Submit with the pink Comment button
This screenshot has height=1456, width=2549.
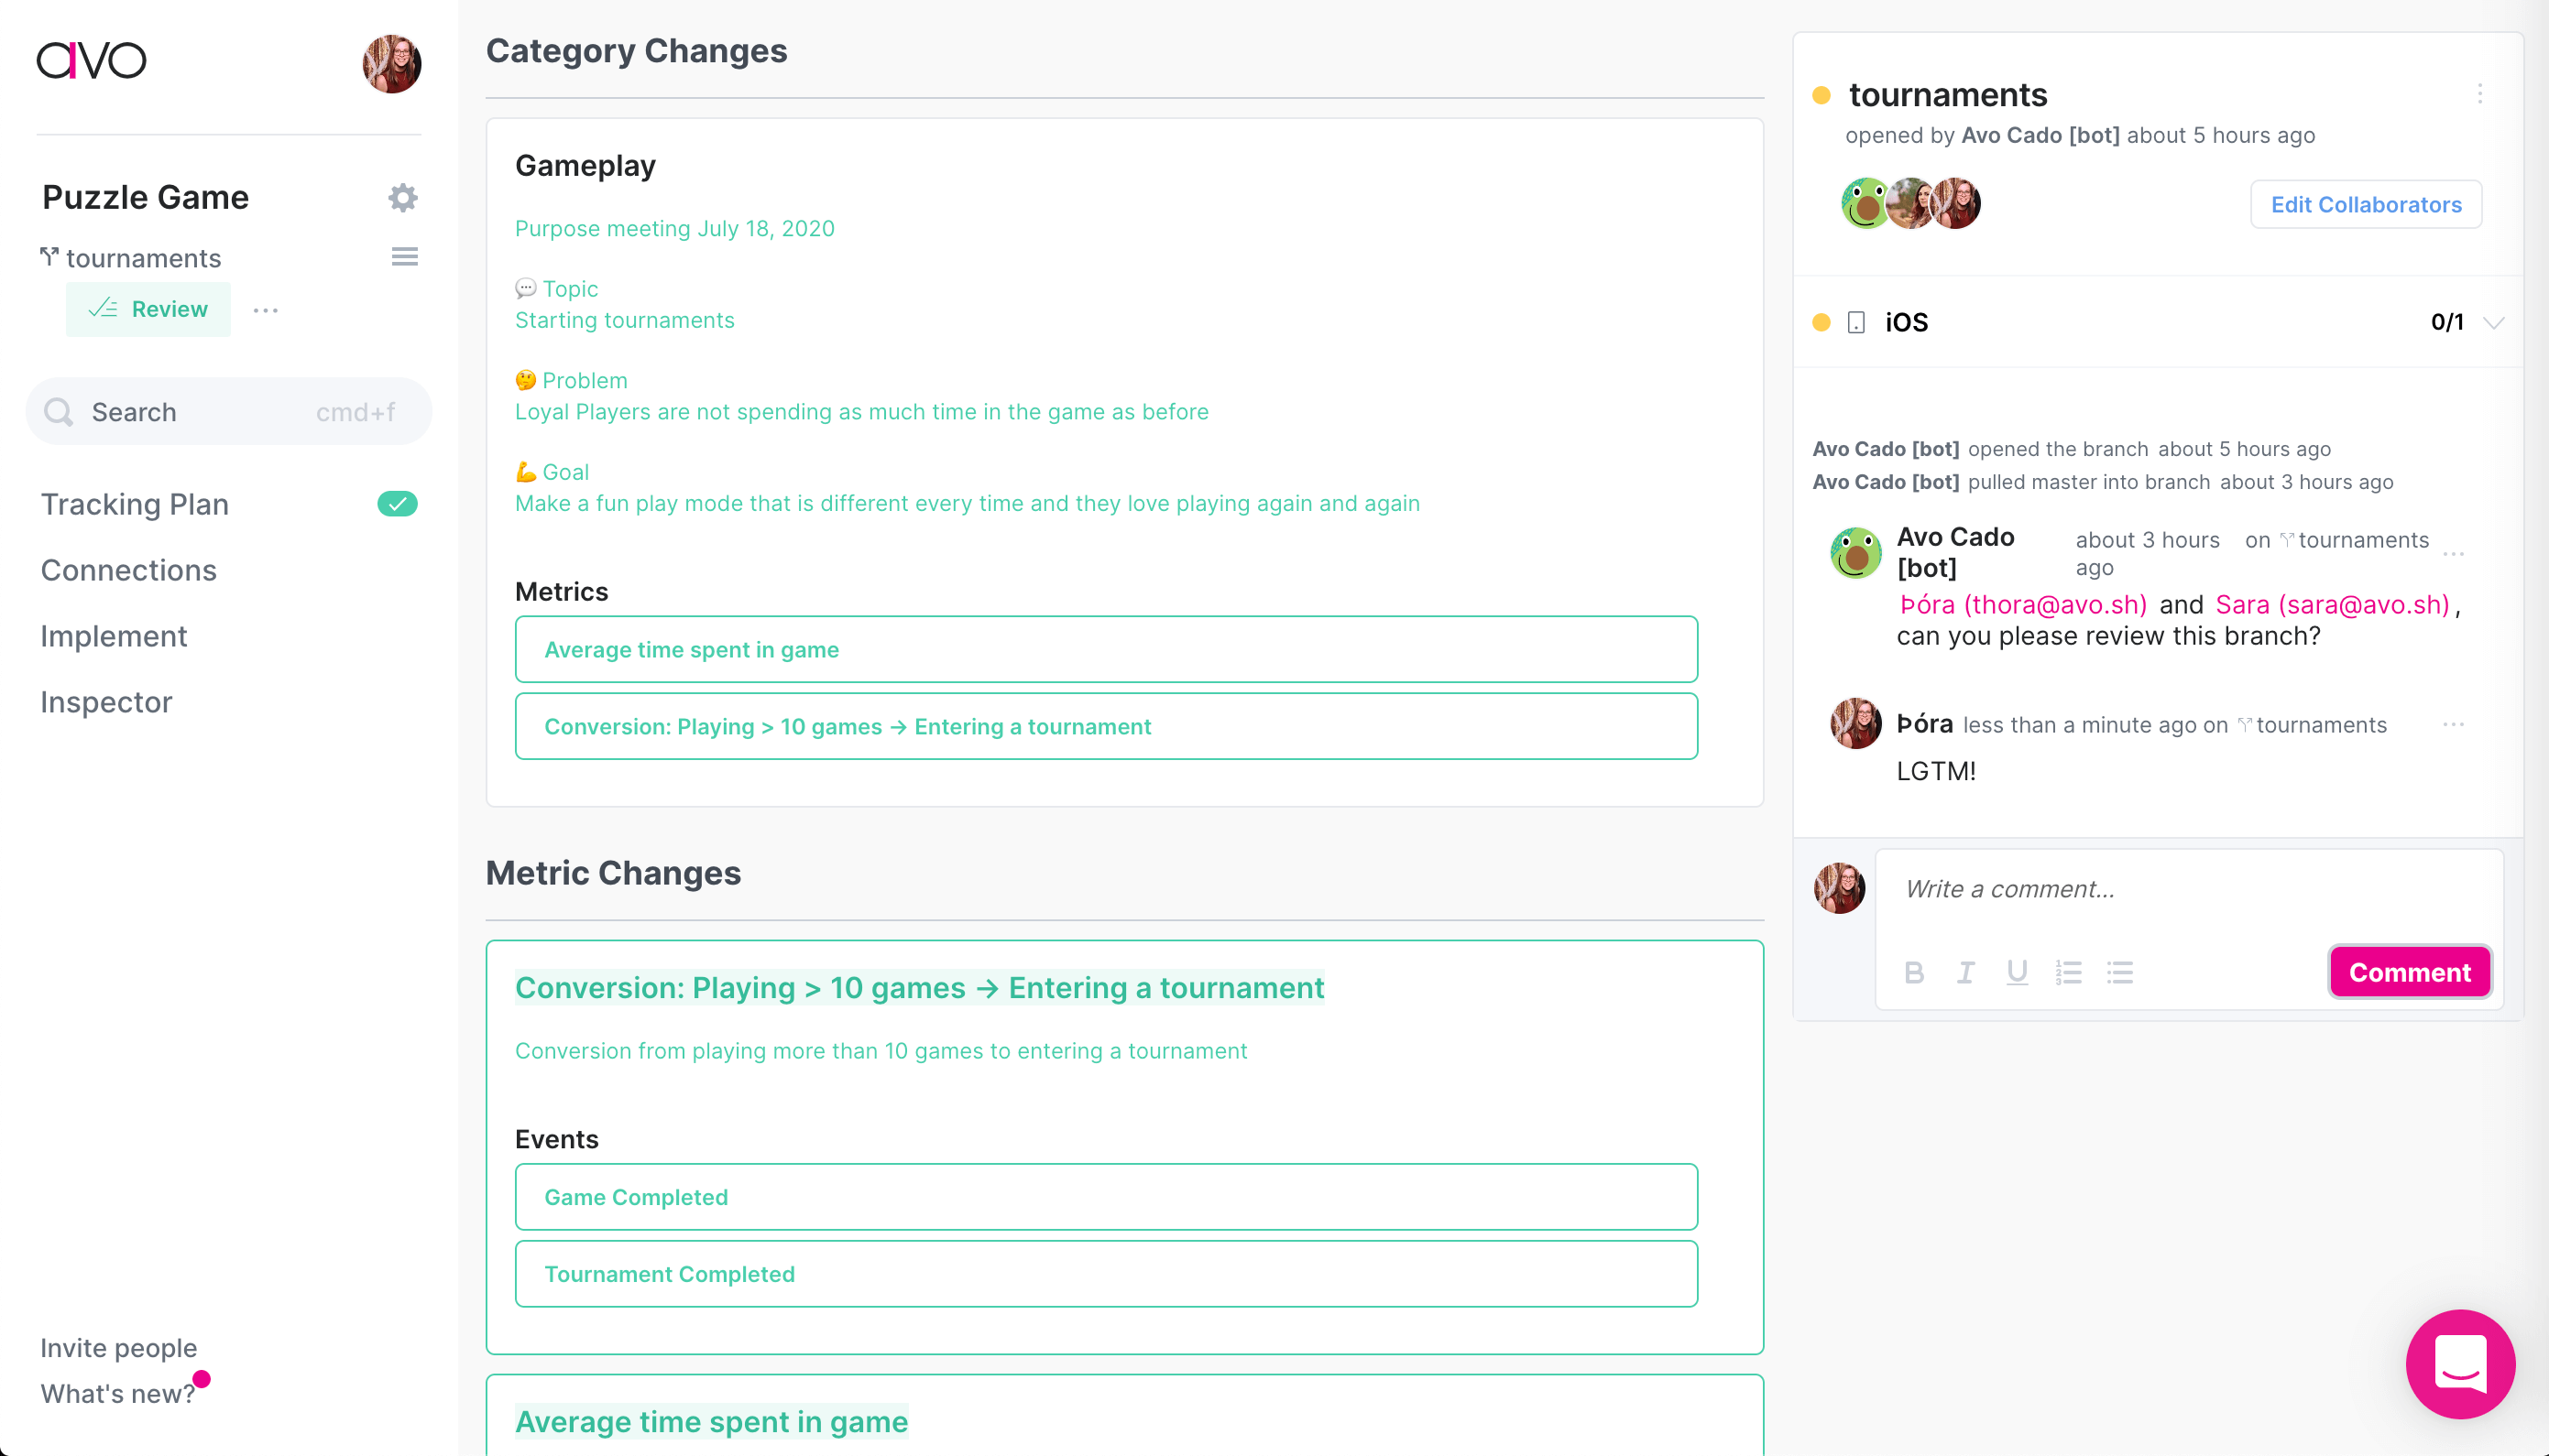click(x=2409, y=972)
